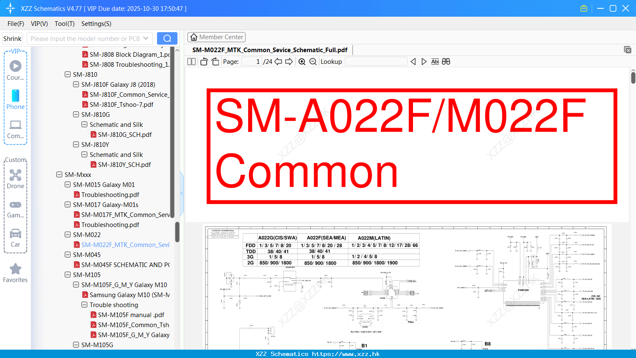Rotate the page clockwise
This screenshot has width=636, height=358.
click(215, 62)
